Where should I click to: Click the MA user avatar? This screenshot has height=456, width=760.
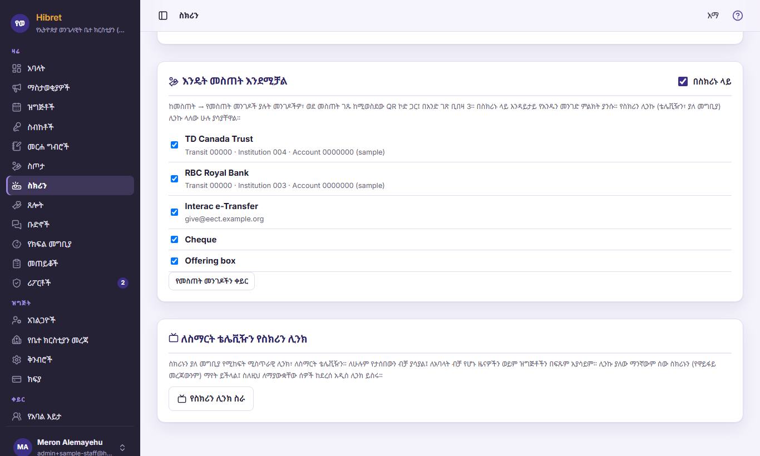click(x=22, y=447)
